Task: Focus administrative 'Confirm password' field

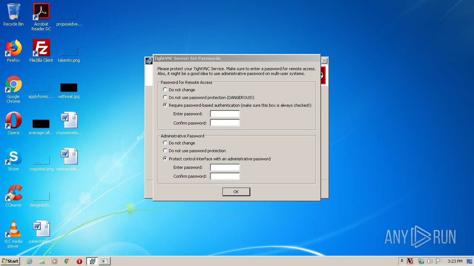Action: [x=225, y=176]
